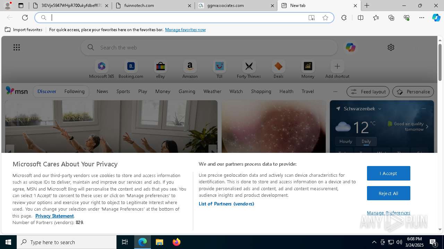
Task: Open the Weather category
Action: [x=212, y=91]
